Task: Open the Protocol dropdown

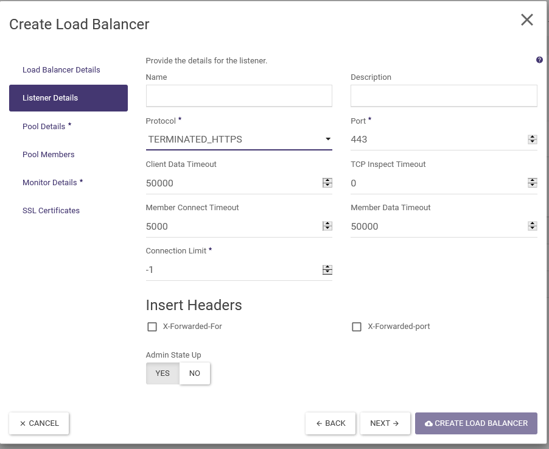Action: [x=239, y=140]
